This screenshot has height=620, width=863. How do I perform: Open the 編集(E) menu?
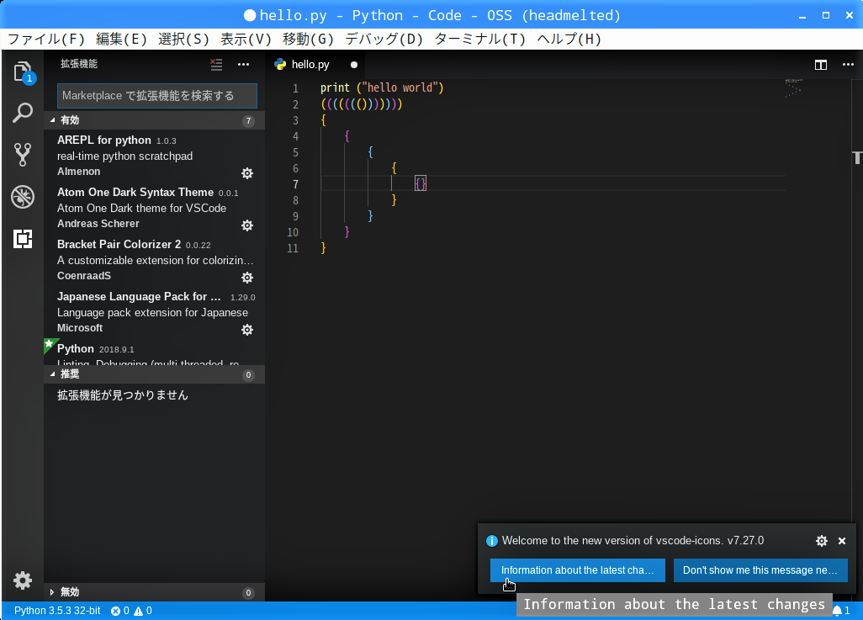click(121, 39)
